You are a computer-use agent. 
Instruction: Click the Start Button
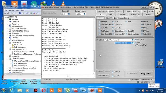coord(132,74)
